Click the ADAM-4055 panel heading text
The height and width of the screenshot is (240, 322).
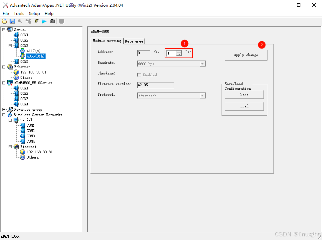click(100, 32)
